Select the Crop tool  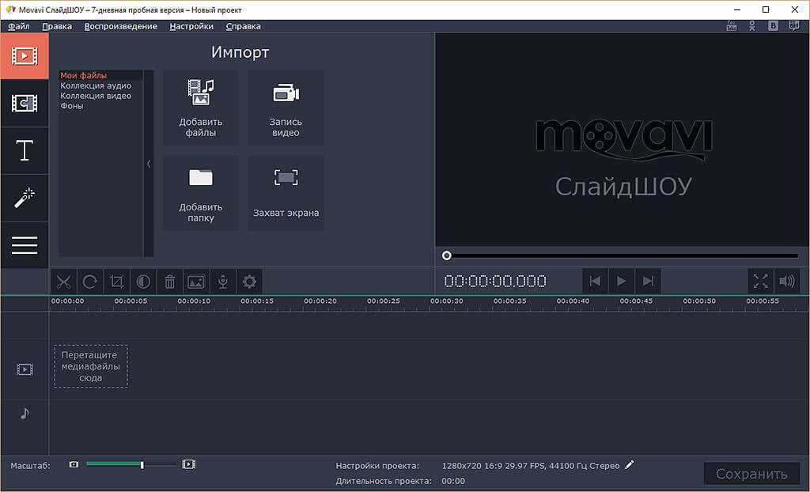(x=117, y=282)
